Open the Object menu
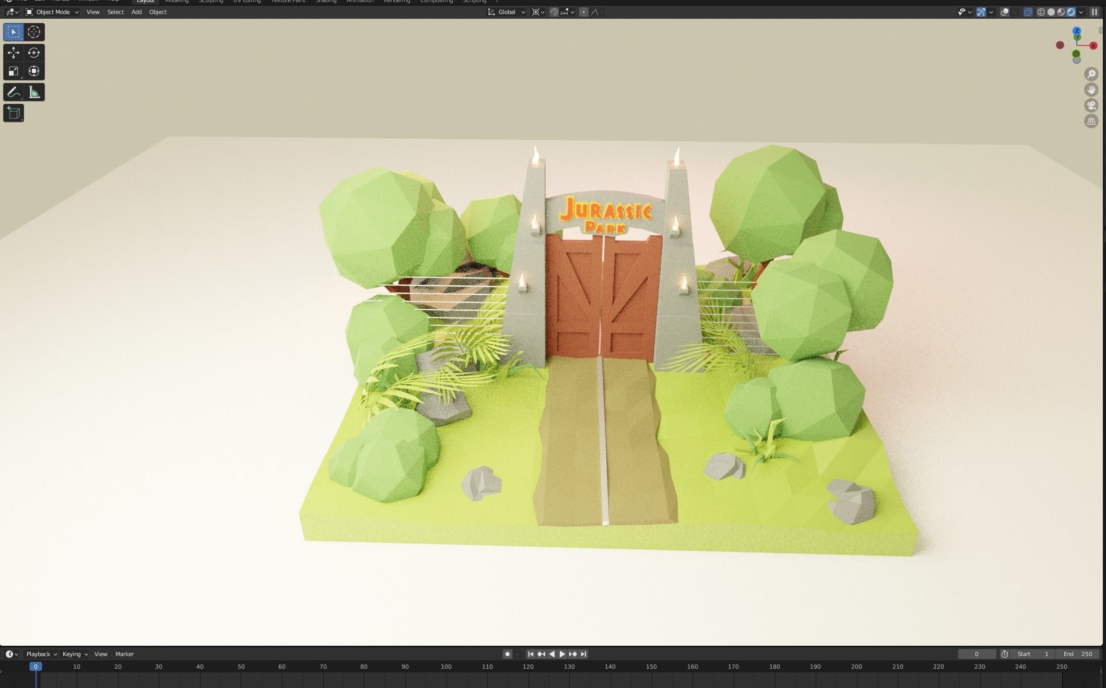1106x688 pixels. point(158,12)
